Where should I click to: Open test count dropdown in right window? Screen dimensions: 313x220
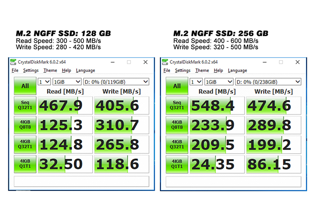point(196,82)
